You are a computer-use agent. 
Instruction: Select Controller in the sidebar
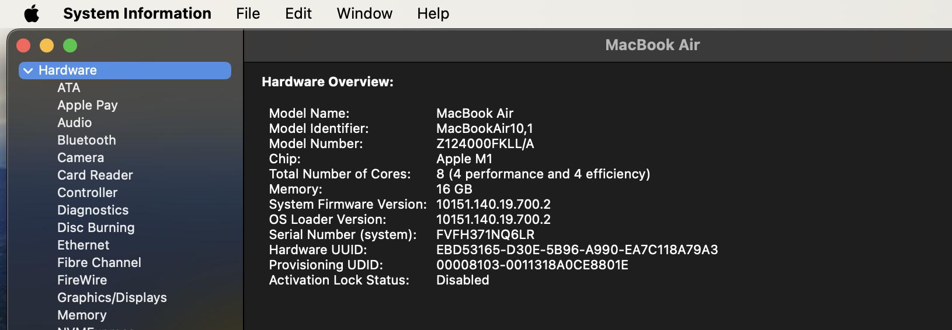87,193
